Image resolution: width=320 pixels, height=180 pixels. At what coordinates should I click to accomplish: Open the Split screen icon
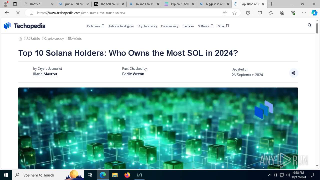[260, 13]
